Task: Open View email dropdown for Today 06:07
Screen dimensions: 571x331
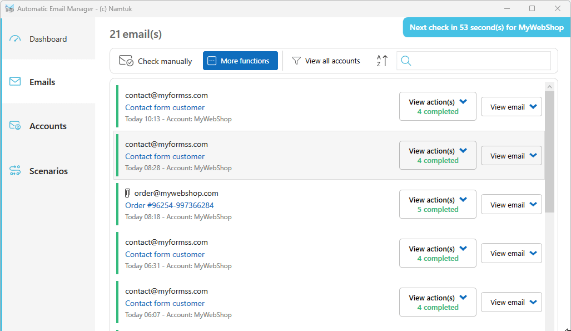Action: [x=512, y=302]
